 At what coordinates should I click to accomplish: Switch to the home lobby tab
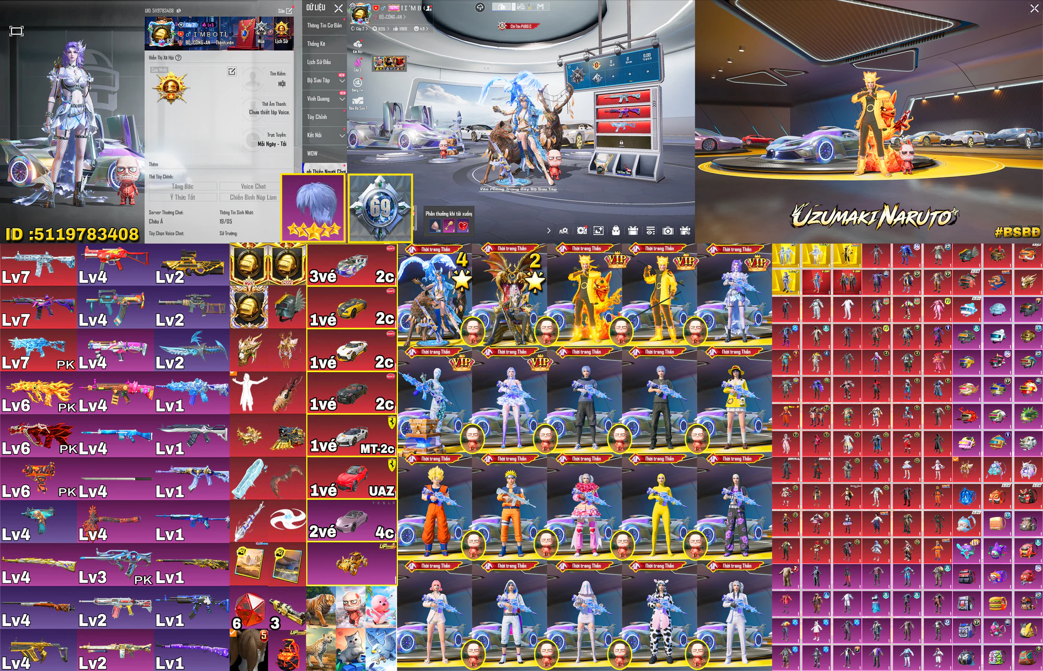501,7
